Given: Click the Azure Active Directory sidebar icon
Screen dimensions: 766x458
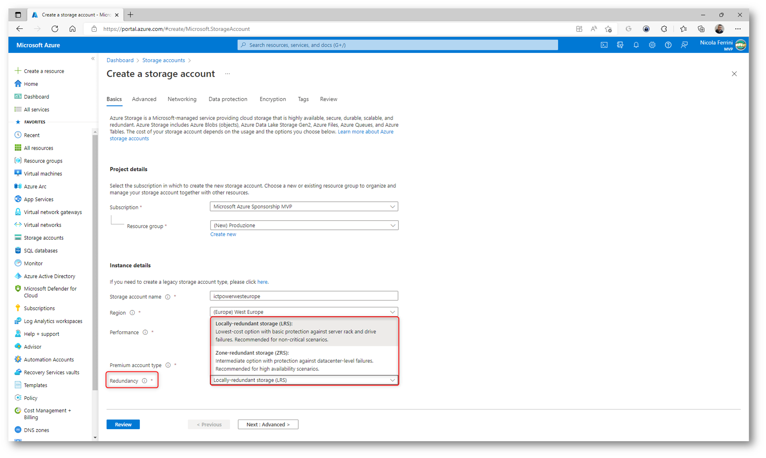Looking at the screenshot, I should [x=18, y=276].
